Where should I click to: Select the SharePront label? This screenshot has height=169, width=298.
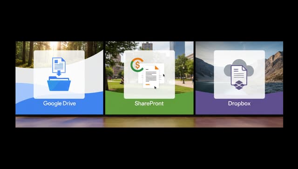pyautogui.click(x=149, y=103)
